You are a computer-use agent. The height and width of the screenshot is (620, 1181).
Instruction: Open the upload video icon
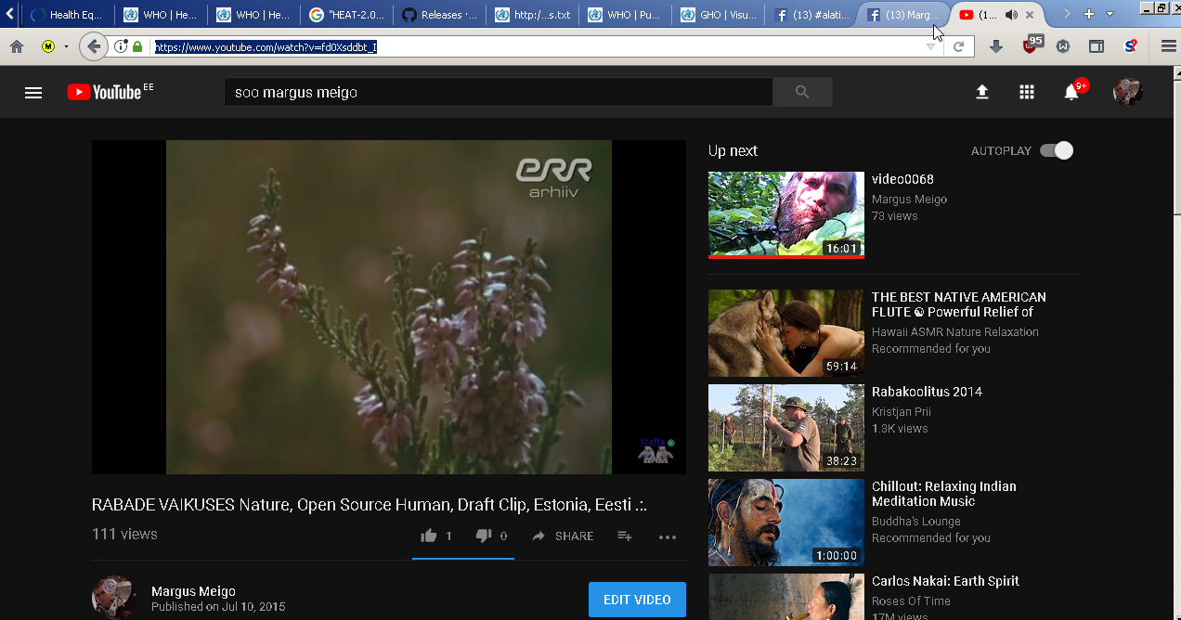(x=981, y=92)
